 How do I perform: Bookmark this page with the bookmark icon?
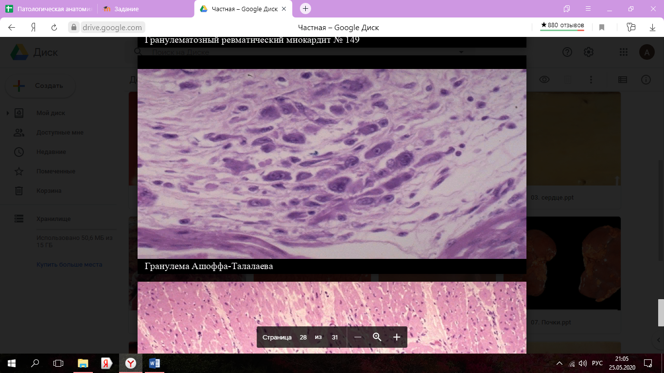(602, 28)
